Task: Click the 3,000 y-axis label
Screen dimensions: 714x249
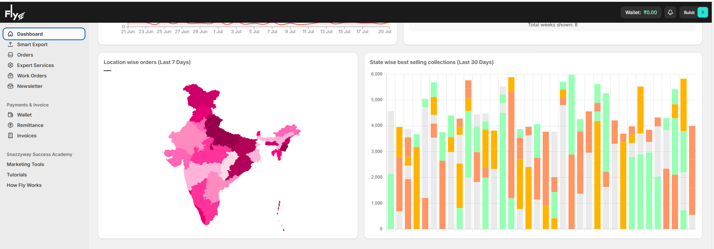Action: [x=376, y=151]
